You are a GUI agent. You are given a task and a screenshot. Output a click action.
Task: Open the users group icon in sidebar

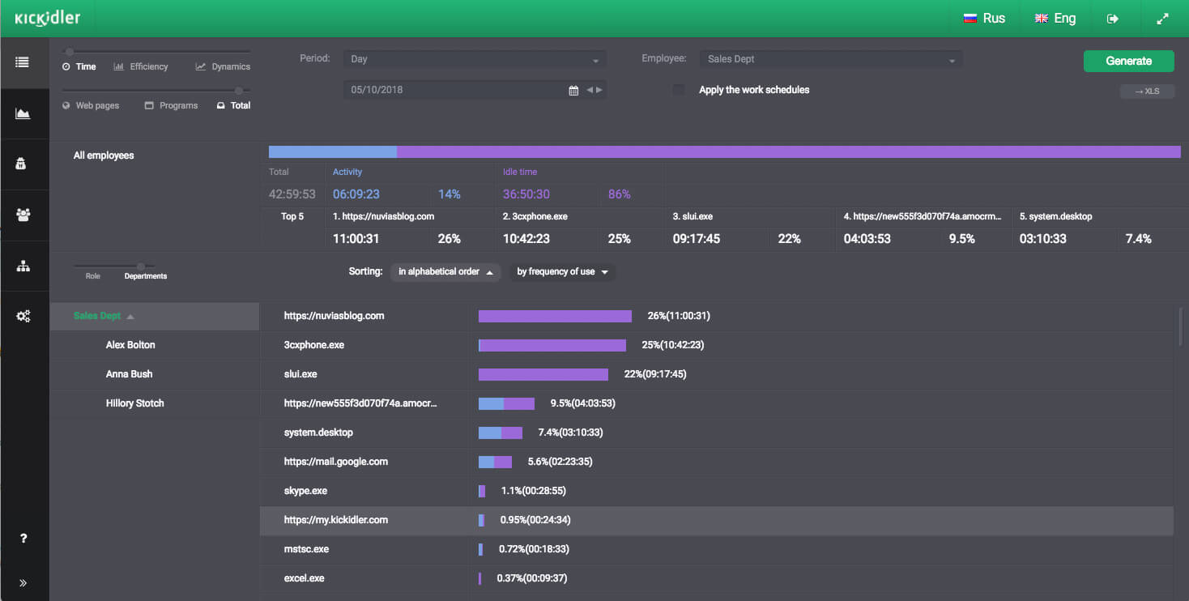coord(23,215)
